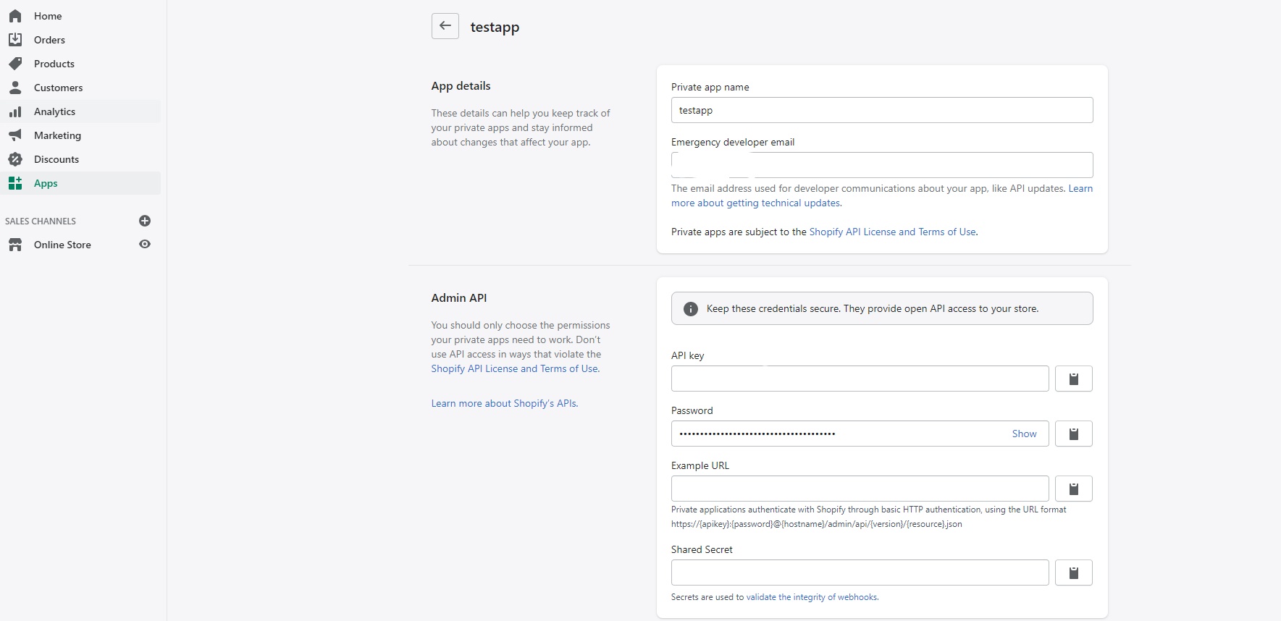Click the Private app name field

tap(882, 110)
